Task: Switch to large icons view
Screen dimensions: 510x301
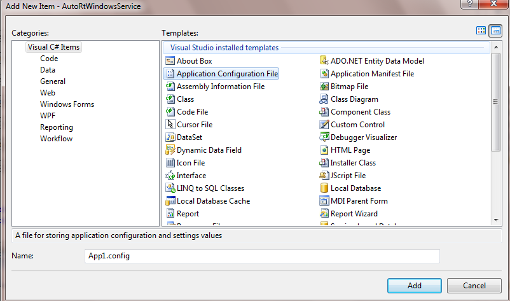Action: coord(481,31)
